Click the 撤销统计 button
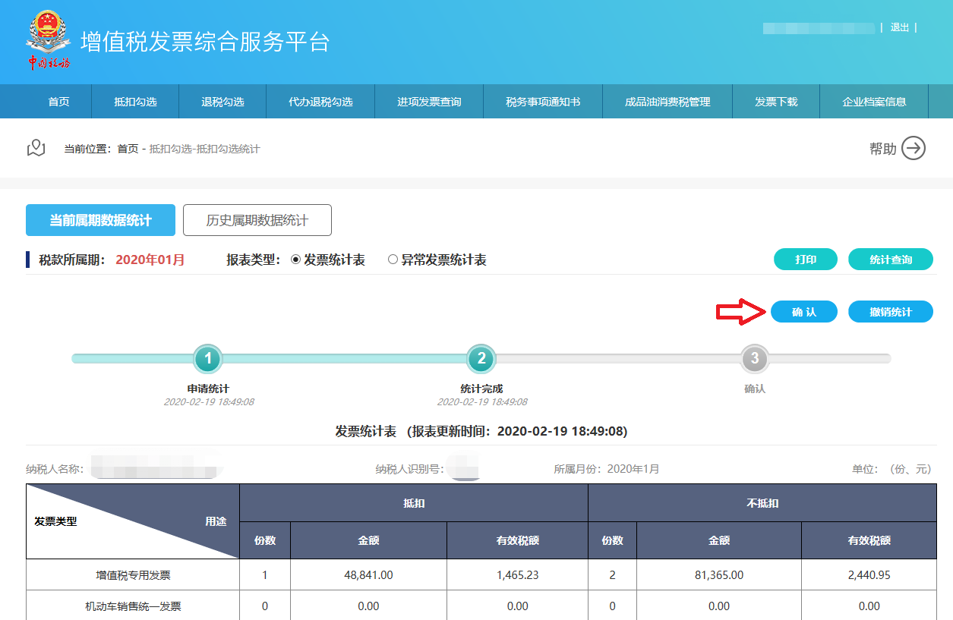The image size is (953, 620). point(890,312)
